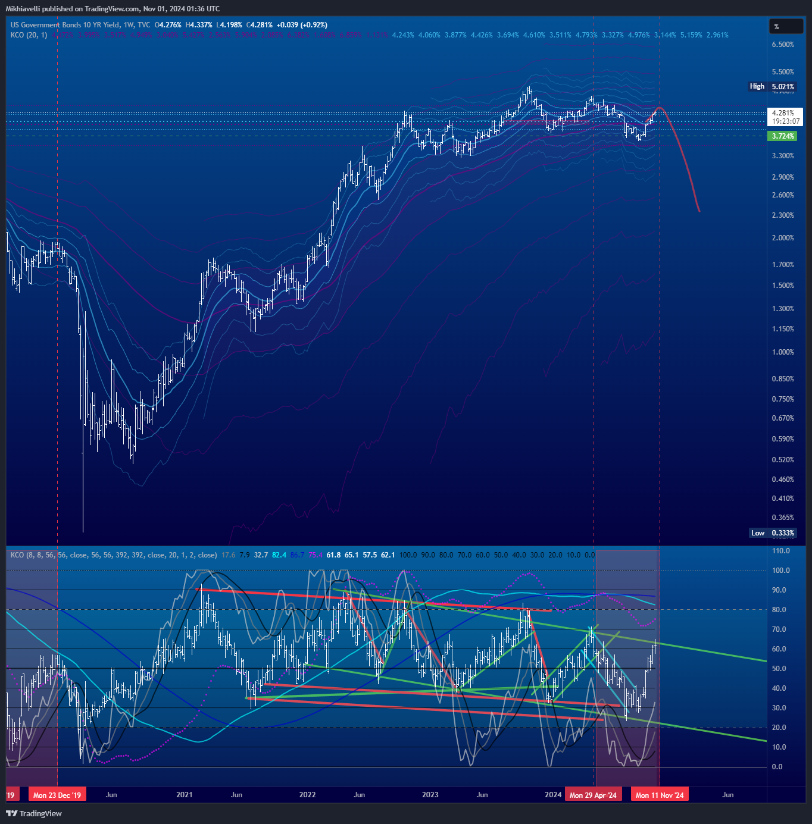Image resolution: width=812 pixels, height=824 pixels.
Task: Click the 0.0 label on the lower pane scale
Action: pos(777,767)
